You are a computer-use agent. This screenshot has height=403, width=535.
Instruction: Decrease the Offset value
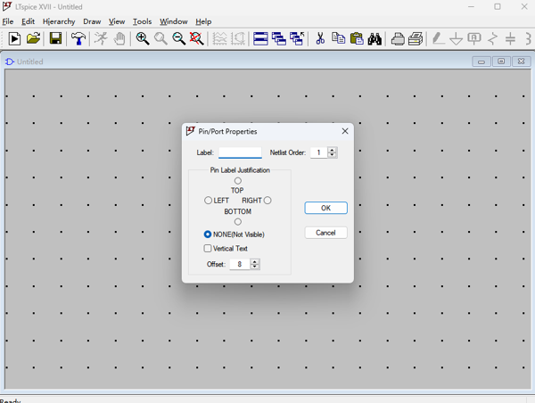coord(255,267)
